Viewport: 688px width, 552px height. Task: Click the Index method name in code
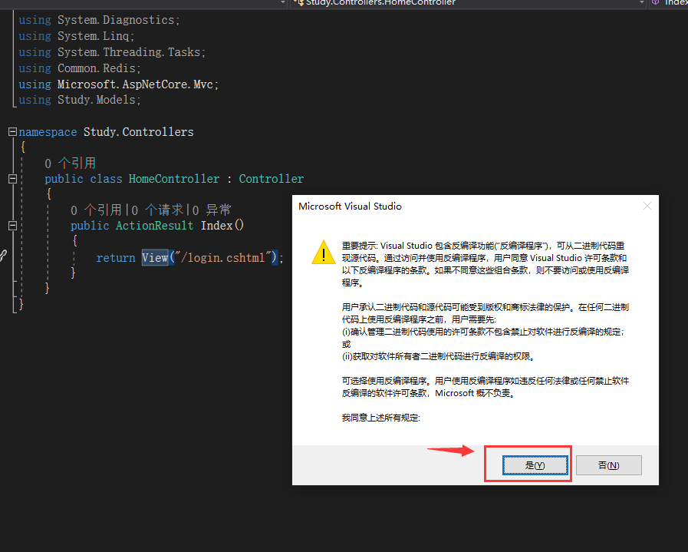[x=217, y=225]
